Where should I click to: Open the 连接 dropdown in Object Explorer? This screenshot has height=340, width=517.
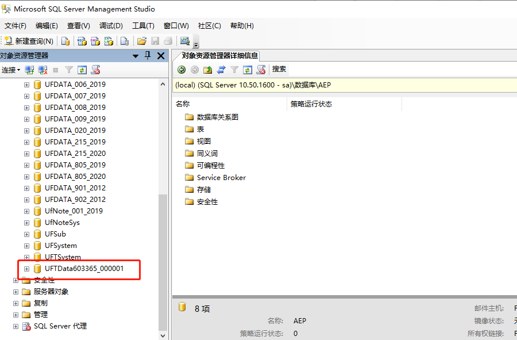11,70
